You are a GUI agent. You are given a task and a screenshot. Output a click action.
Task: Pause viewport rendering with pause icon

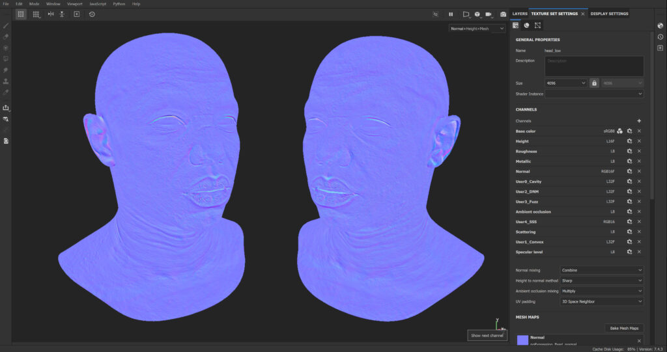pos(451,14)
